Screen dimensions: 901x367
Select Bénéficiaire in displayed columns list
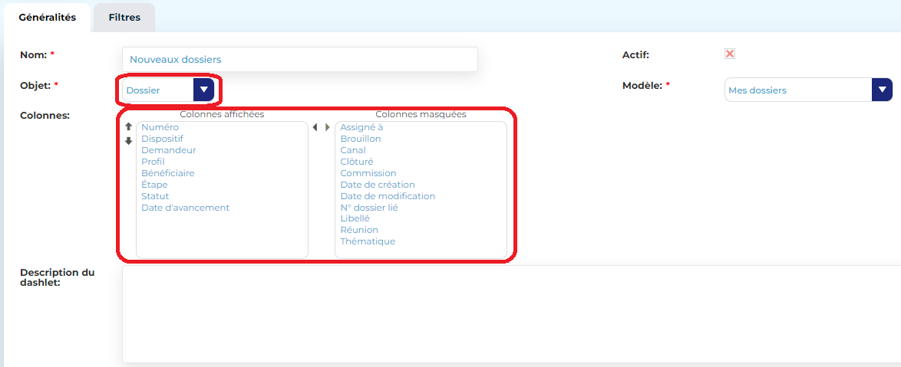167,173
